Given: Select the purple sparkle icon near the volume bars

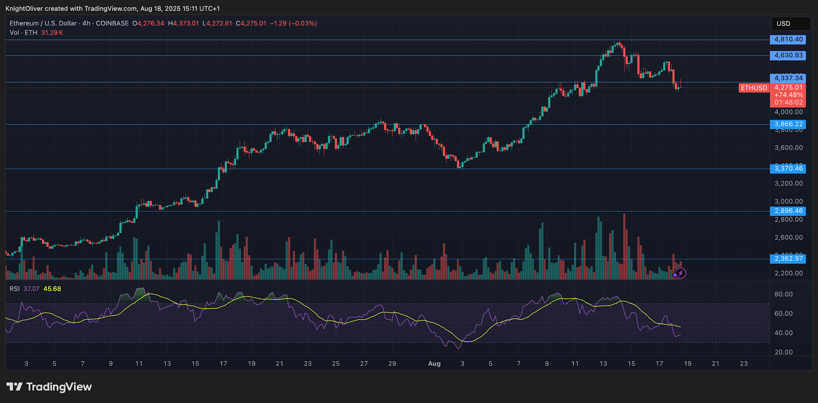Looking at the screenshot, I should pyautogui.click(x=674, y=275).
